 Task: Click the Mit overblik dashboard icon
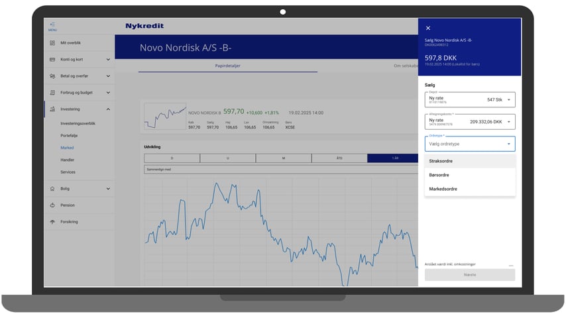pyautogui.click(x=52, y=42)
